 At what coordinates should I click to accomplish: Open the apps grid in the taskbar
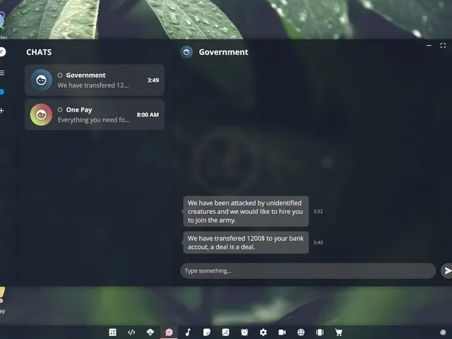click(x=112, y=333)
